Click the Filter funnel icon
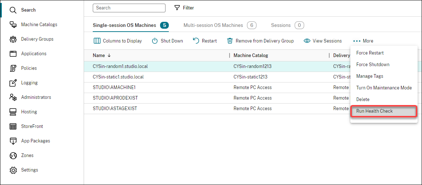Image resolution: width=422 pixels, height=185 pixels. [x=177, y=8]
